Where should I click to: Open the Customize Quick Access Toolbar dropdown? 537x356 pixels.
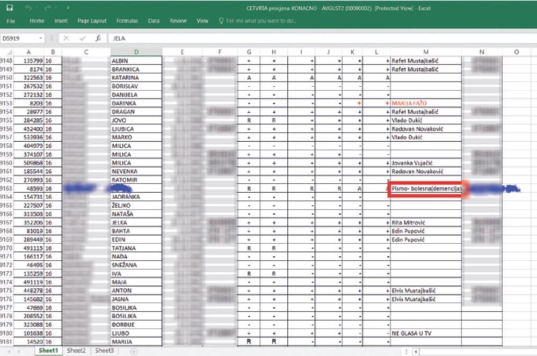[68, 9]
